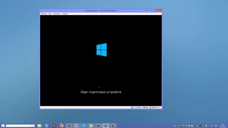The image size is (228, 128).
Task: Open the Справка menu
Action: tap(65, 14)
